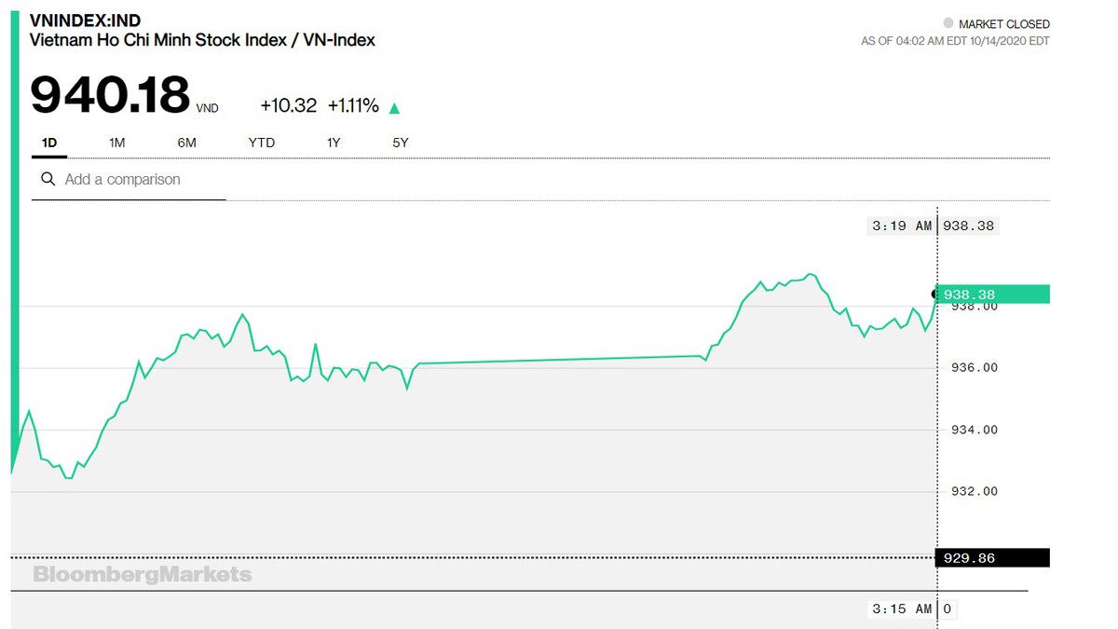This screenshot has width=1118, height=629.
Task: Click the grey market closed status dot
Action: 948,23
